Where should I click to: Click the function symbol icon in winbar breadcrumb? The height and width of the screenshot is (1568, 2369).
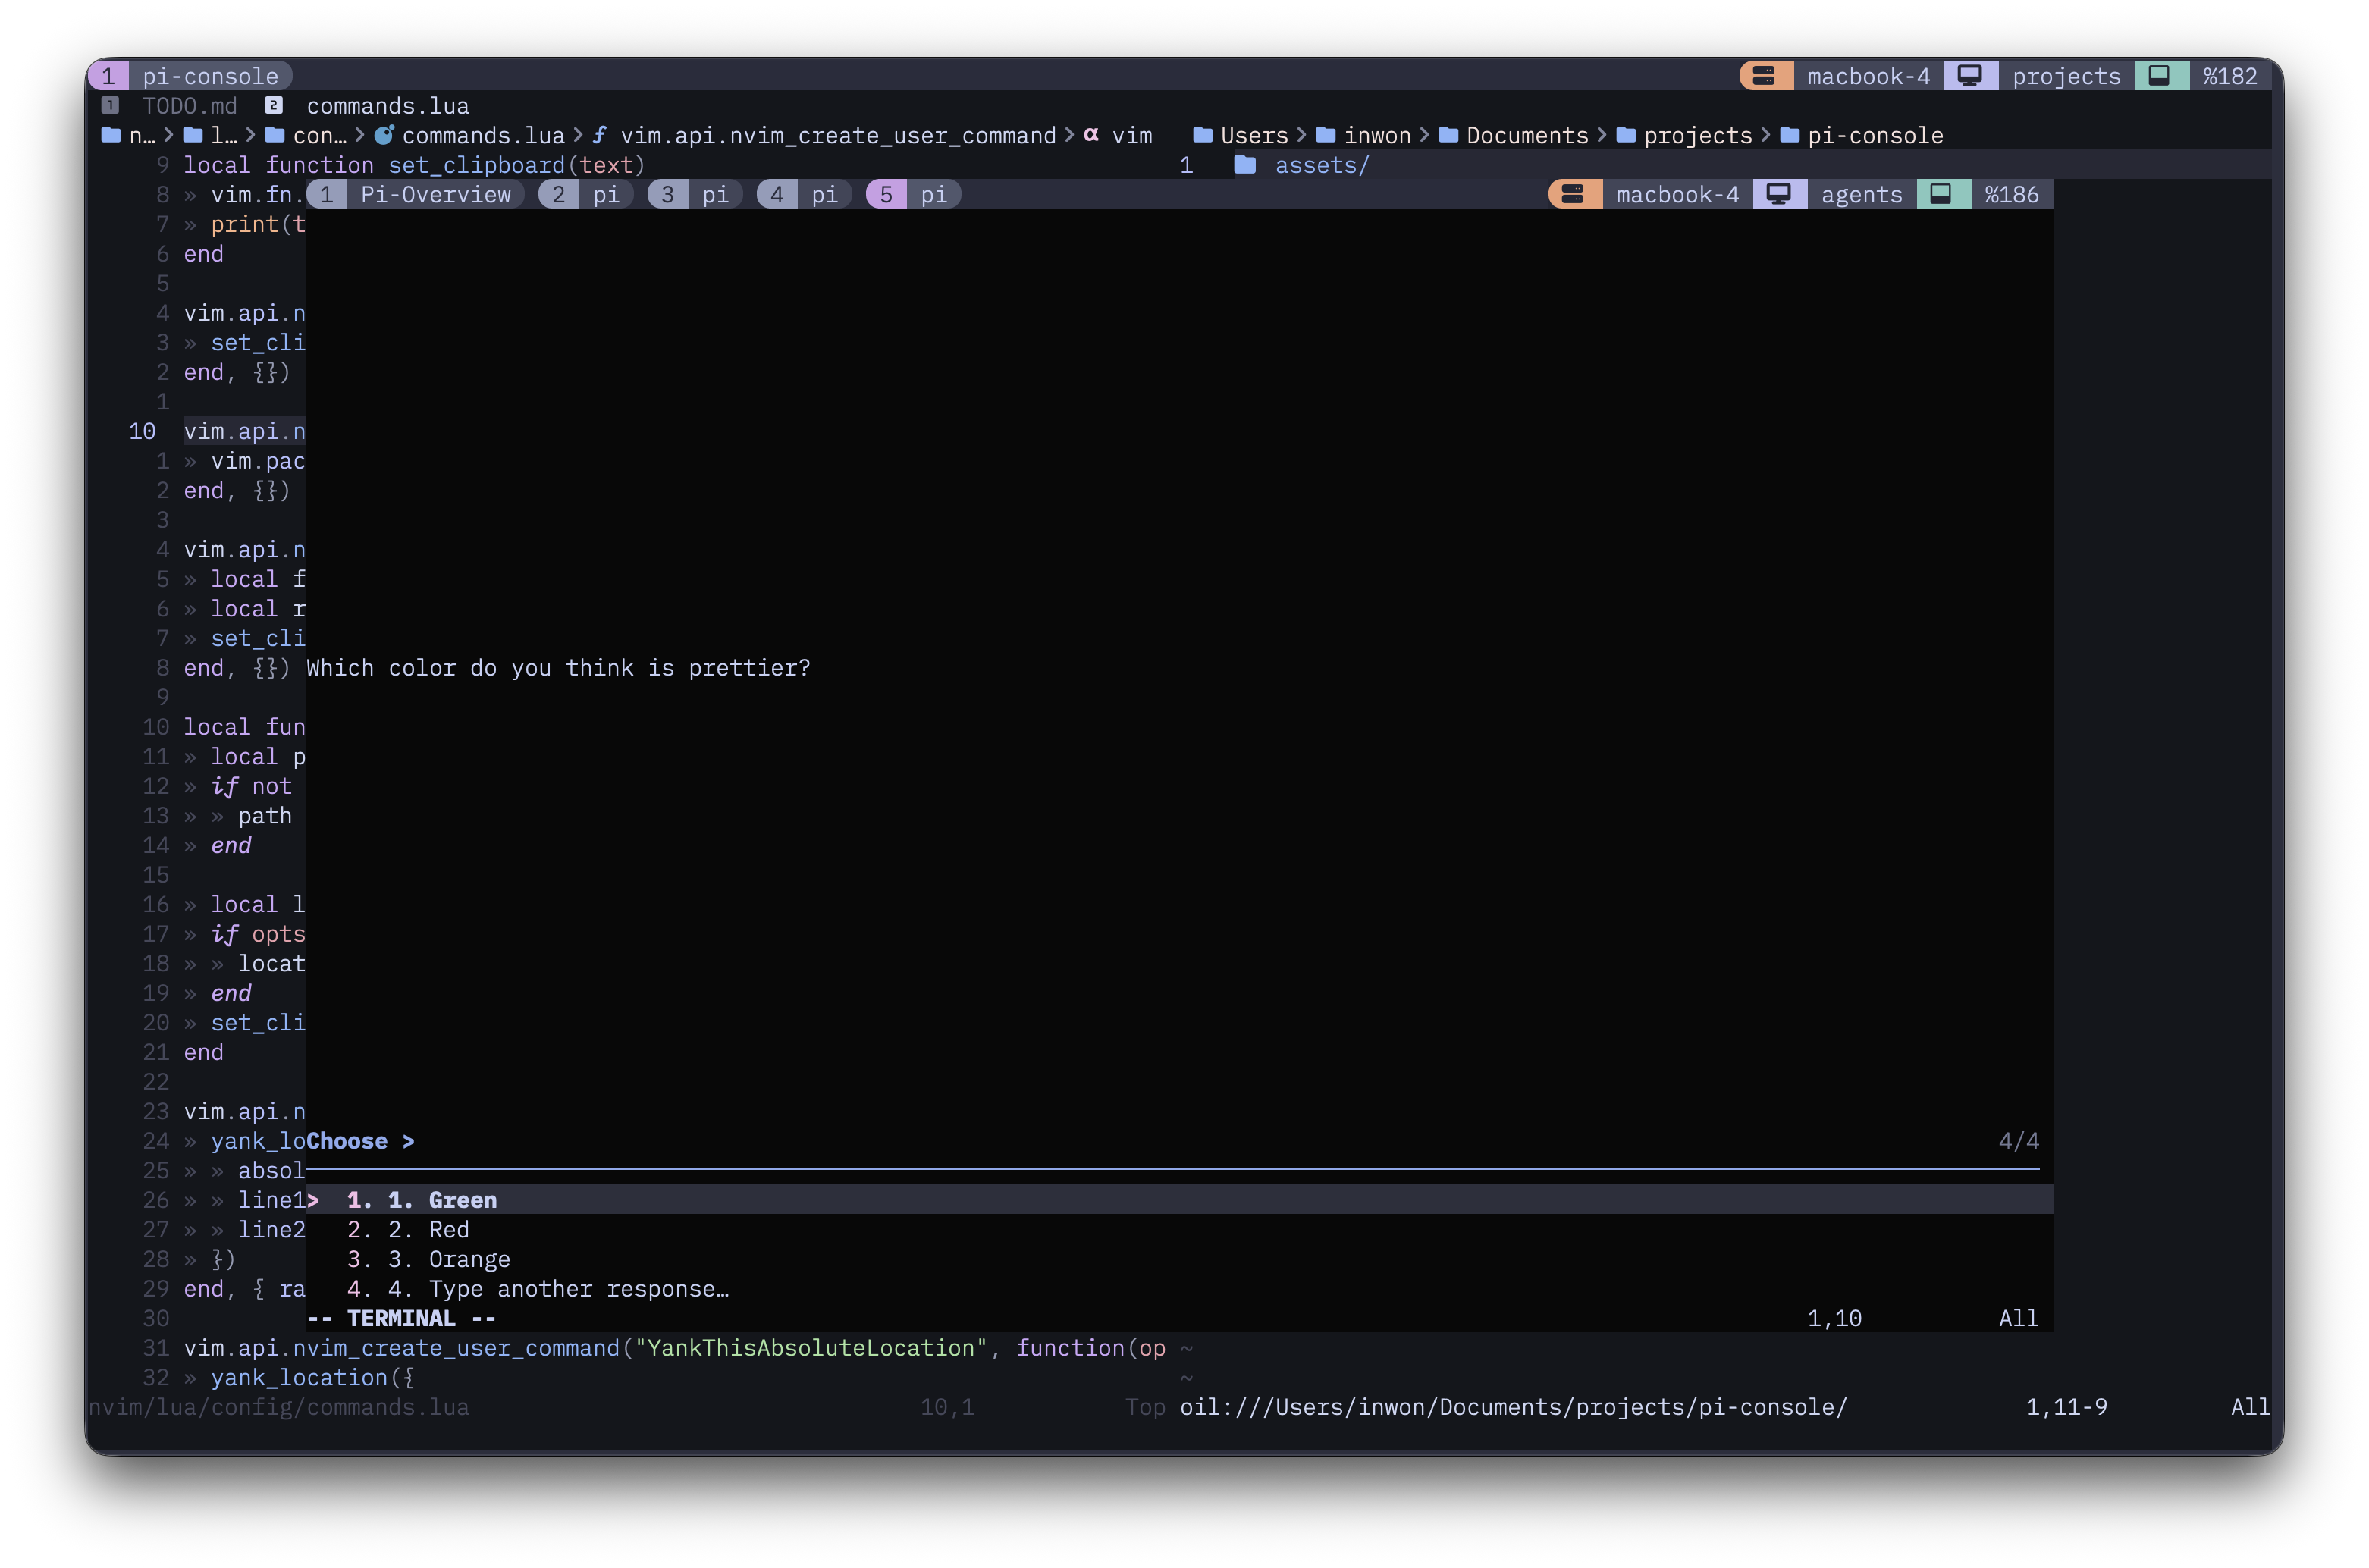[x=600, y=135]
